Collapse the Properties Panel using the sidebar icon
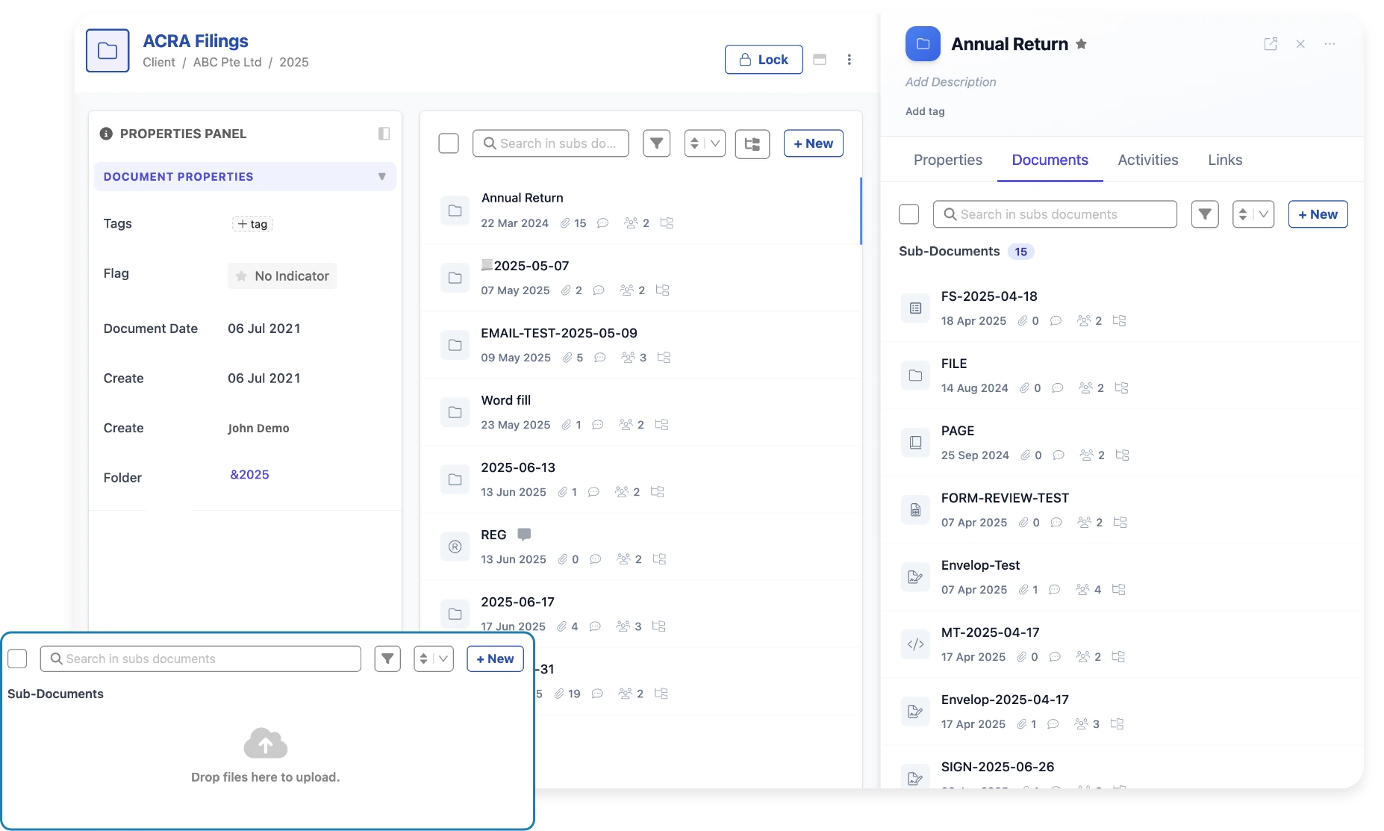This screenshot has height=831, width=1384. (x=384, y=134)
